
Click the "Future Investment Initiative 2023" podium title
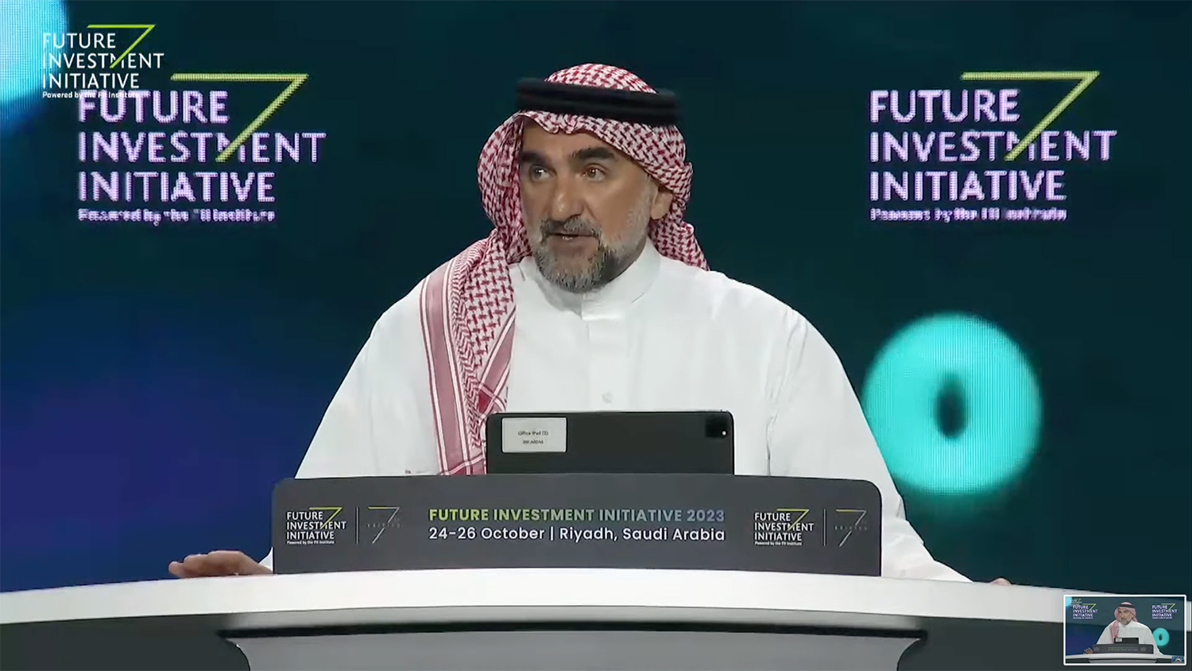(576, 514)
